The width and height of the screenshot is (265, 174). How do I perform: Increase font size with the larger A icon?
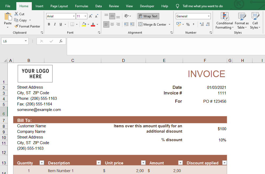point(91,16)
